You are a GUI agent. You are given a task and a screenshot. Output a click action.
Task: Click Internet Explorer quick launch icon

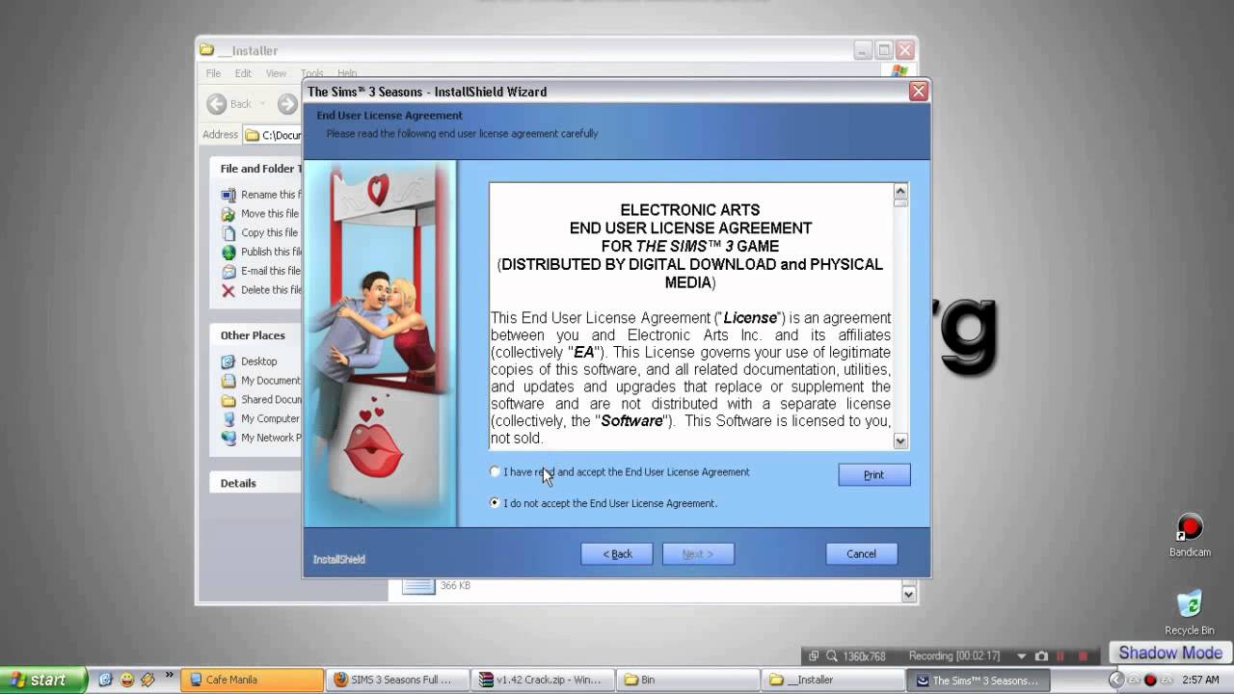point(105,680)
